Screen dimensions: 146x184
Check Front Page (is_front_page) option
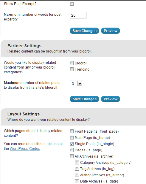[72, 131]
